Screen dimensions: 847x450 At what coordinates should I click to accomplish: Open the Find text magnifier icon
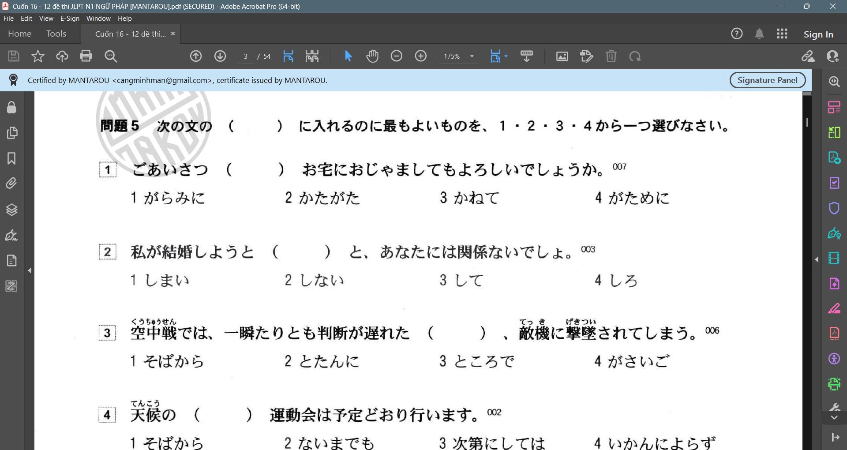click(x=111, y=56)
